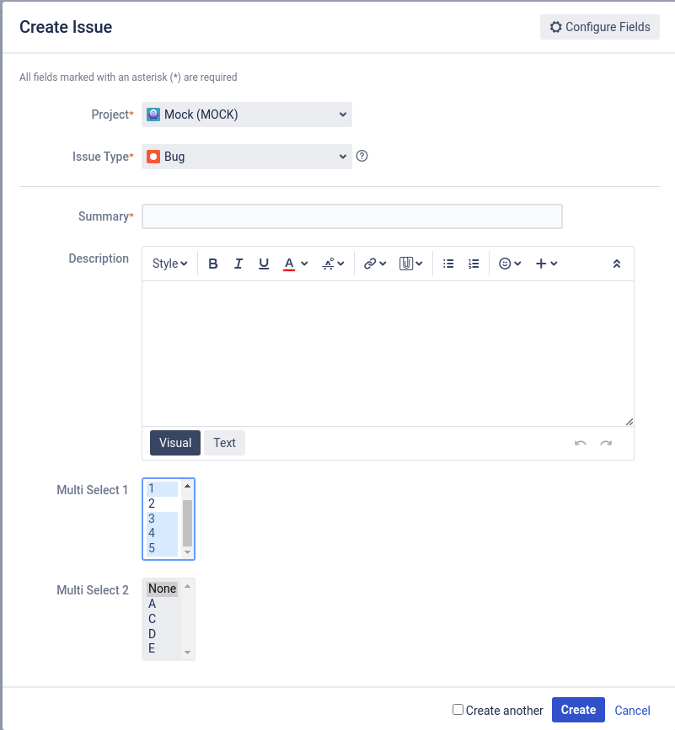675x730 pixels.
Task: Apply italic formatting in the description editor
Action: (x=238, y=264)
